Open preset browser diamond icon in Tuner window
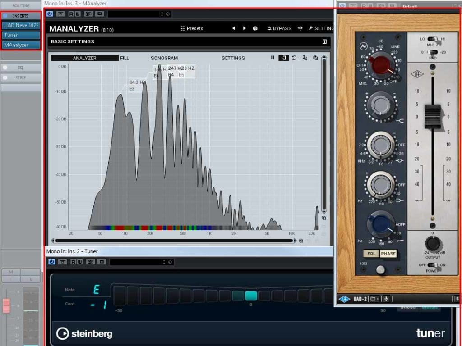The height and width of the screenshot is (346, 462). [x=170, y=262]
